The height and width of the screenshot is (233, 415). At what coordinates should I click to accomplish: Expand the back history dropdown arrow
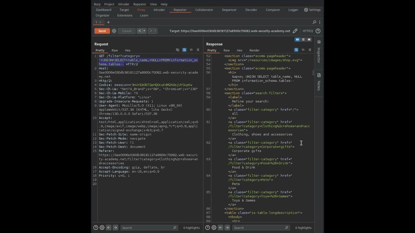pos(144,31)
